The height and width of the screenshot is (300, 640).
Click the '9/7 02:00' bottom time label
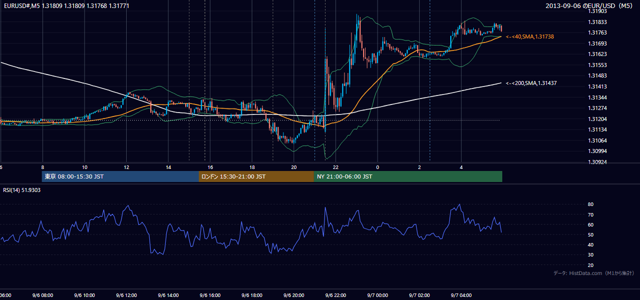coord(419,295)
